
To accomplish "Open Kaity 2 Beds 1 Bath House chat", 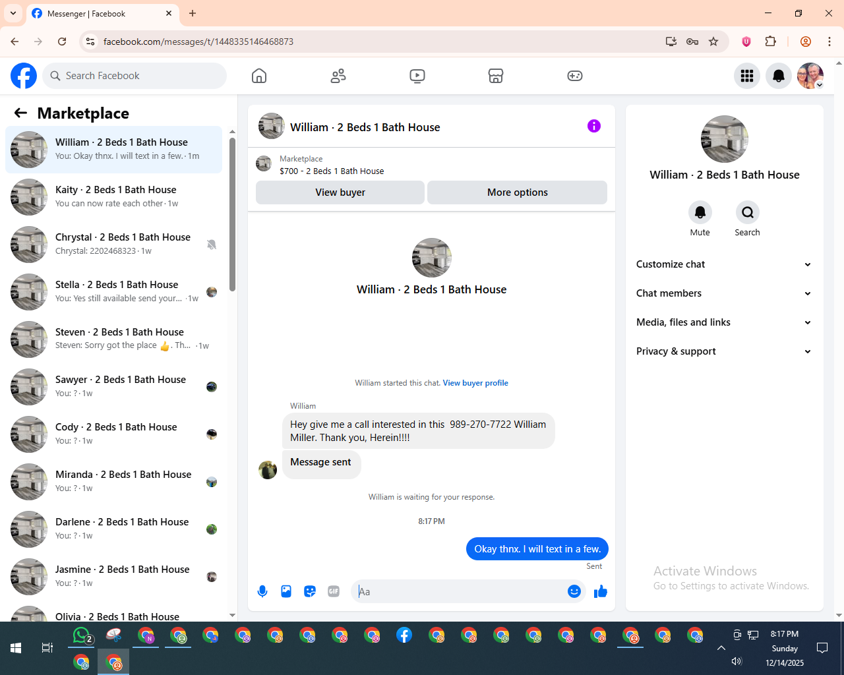I will (x=113, y=197).
